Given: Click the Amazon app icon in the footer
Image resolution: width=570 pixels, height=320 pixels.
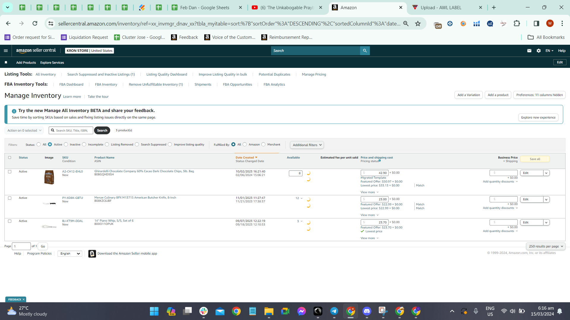Looking at the screenshot, I should pyautogui.click(x=92, y=254).
